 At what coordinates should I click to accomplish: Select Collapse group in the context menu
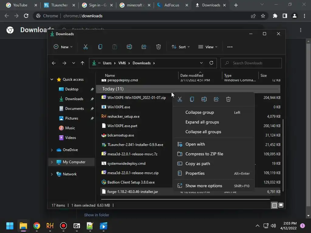click(214, 112)
